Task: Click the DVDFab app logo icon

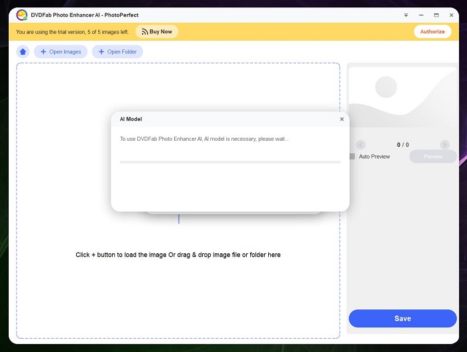Action: (22, 15)
